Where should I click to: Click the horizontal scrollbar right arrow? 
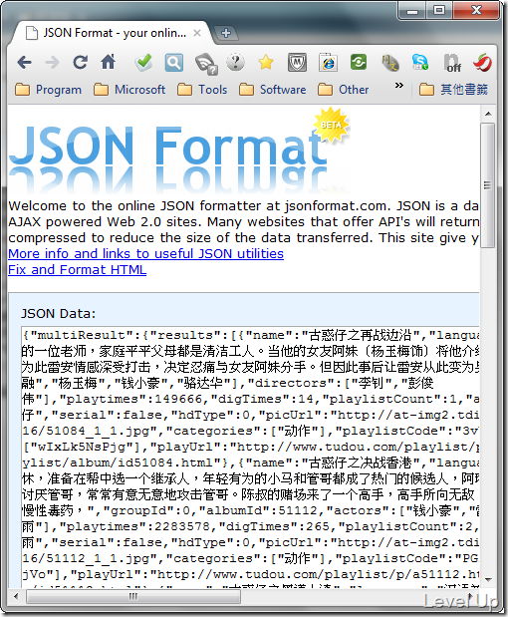[471, 596]
